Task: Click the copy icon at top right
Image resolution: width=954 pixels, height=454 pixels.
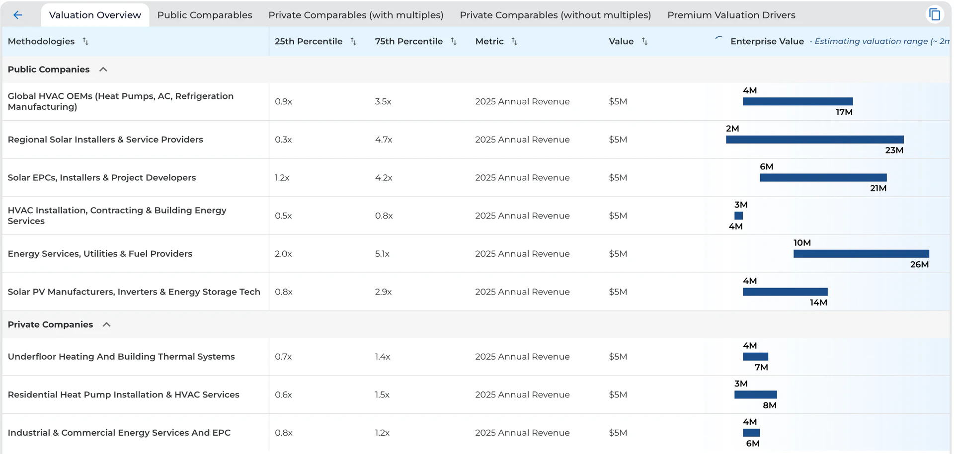Action: click(x=935, y=14)
